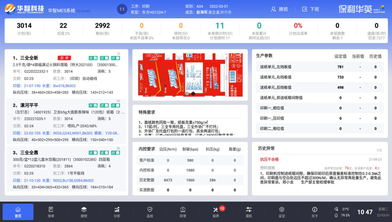Open the 品检 quality inspection shield icon
The height and width of the screenshot is (222, 392).
pyautogui.click(x=149, y=212)
